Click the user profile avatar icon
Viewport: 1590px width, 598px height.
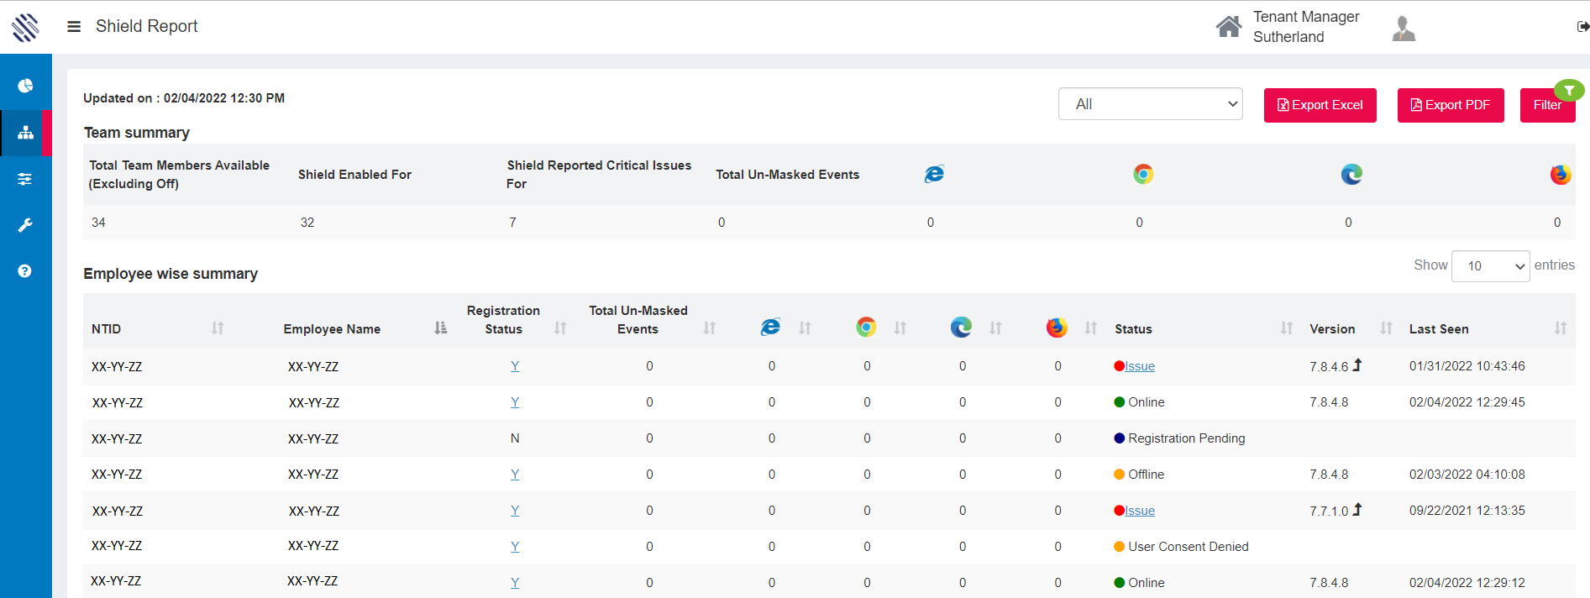1404,29
